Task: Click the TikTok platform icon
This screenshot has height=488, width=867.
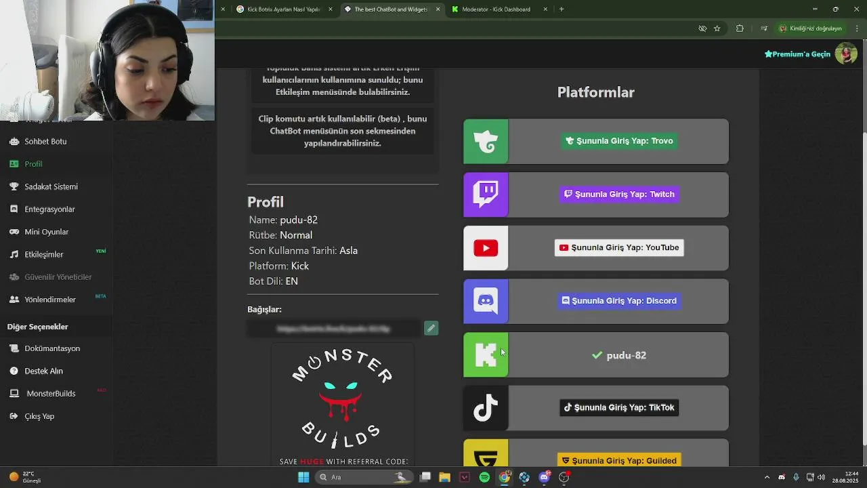Action: click(x=486, y=408)
